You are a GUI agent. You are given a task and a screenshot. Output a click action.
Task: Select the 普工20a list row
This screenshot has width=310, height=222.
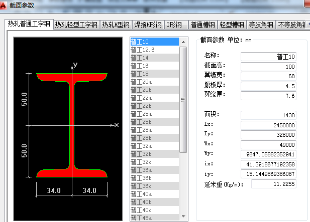coord(155,82)
